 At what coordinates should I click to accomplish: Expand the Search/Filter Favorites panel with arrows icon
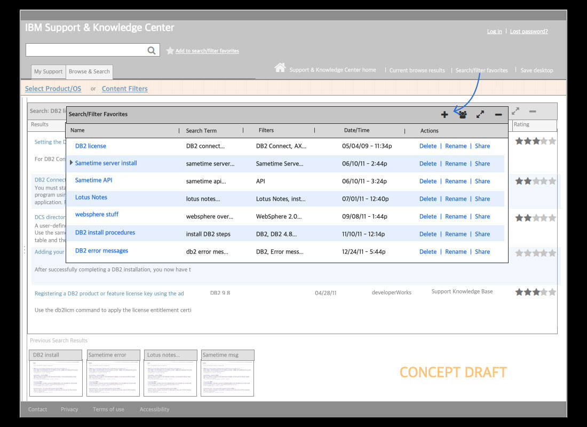click(x=480, y=114)
